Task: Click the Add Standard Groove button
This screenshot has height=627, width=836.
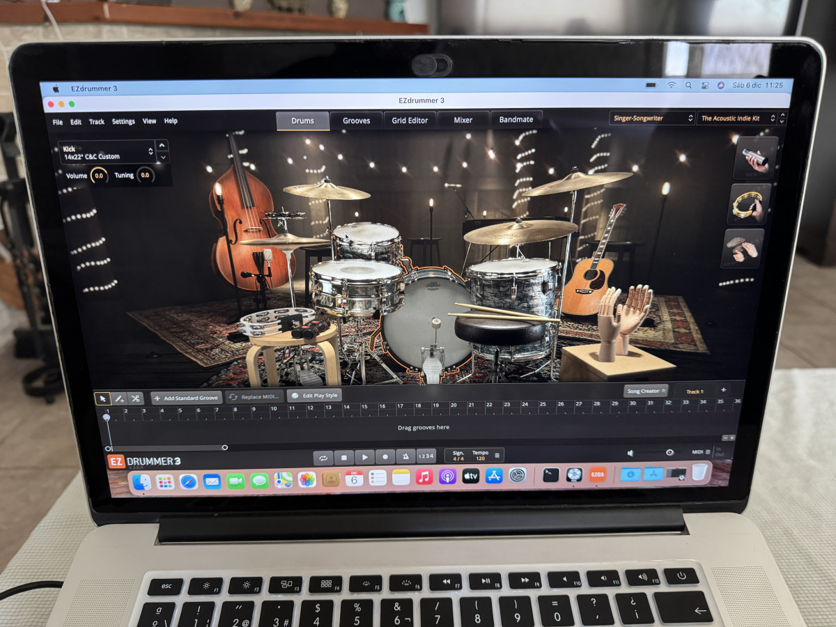Action: tap(186, 398)
